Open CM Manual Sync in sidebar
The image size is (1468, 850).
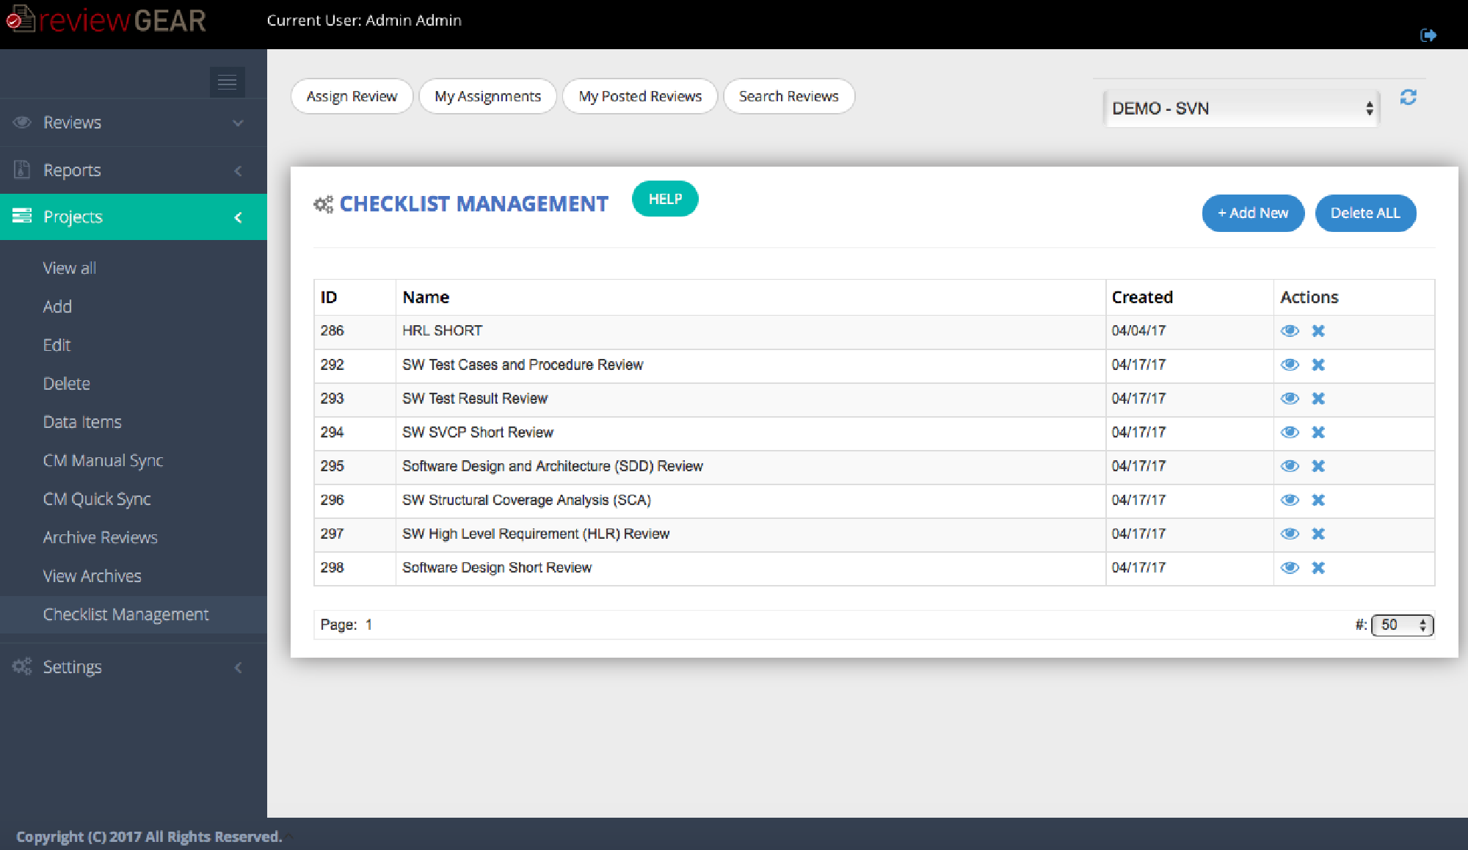[x=103, y=460]
